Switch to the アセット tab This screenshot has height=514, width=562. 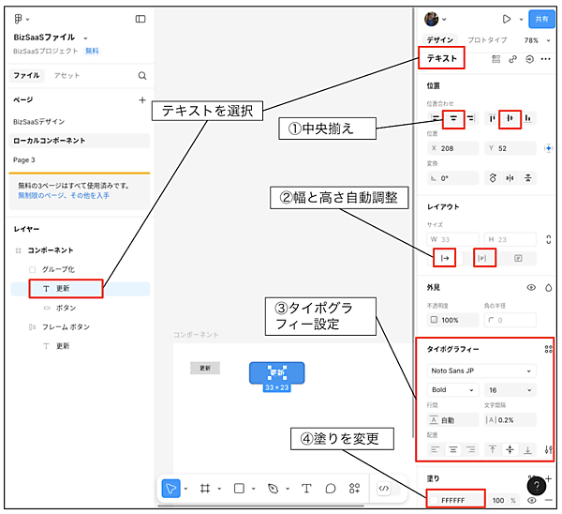click(67, 75)
